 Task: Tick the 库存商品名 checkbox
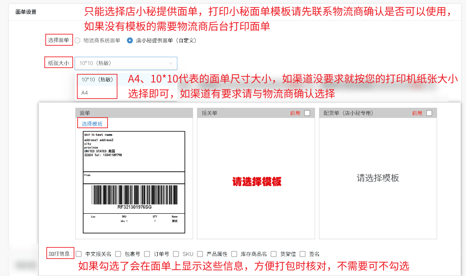(x=234, y=254)
